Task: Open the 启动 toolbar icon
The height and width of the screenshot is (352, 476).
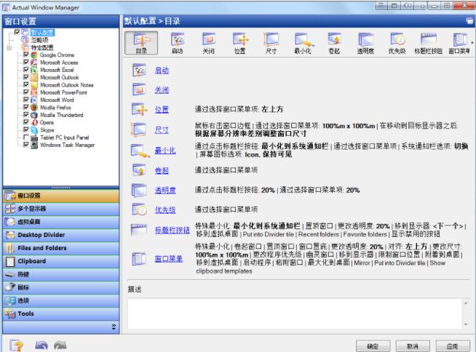Action: click(178, 43)
